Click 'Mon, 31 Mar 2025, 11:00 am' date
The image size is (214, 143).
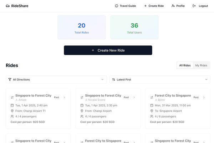[x=173, y=105]
